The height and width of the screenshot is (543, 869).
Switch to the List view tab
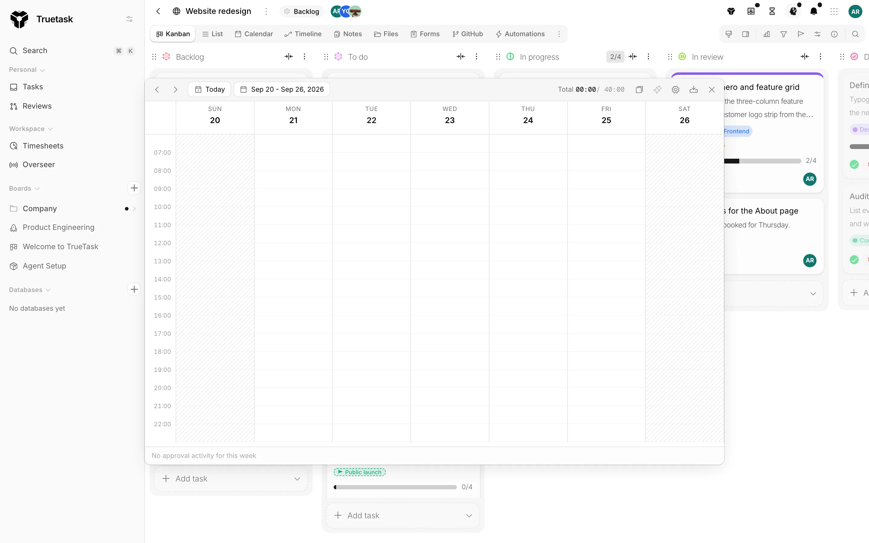click(213, 34)
